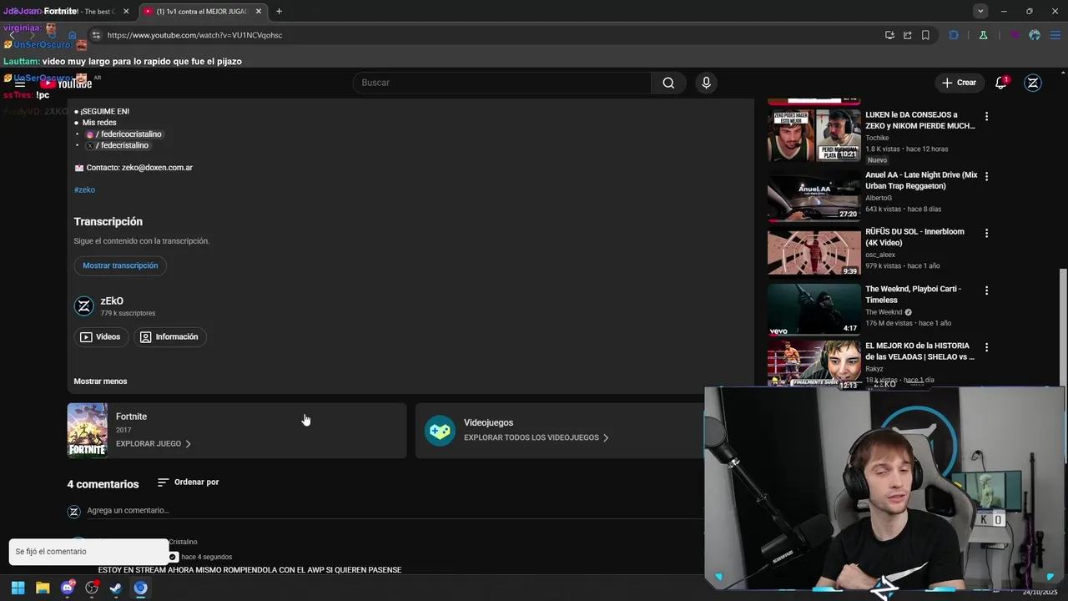Play LUKEN le DA CONSEJOS thumbnail
This screenshot has width=1068, height=601.
[814, 135]
